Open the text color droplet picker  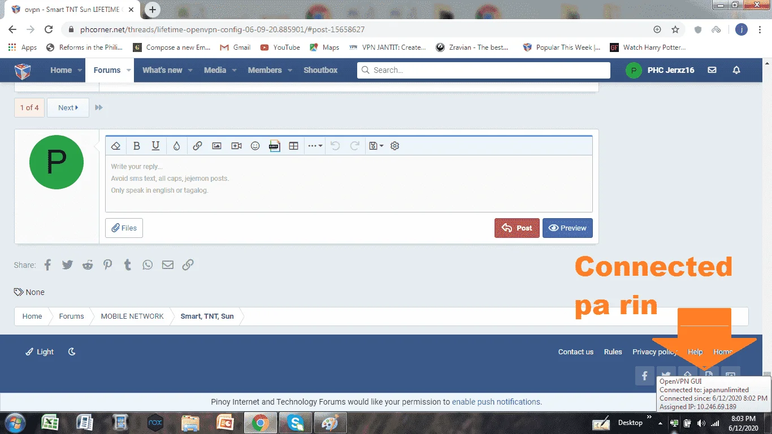(176, 146)
